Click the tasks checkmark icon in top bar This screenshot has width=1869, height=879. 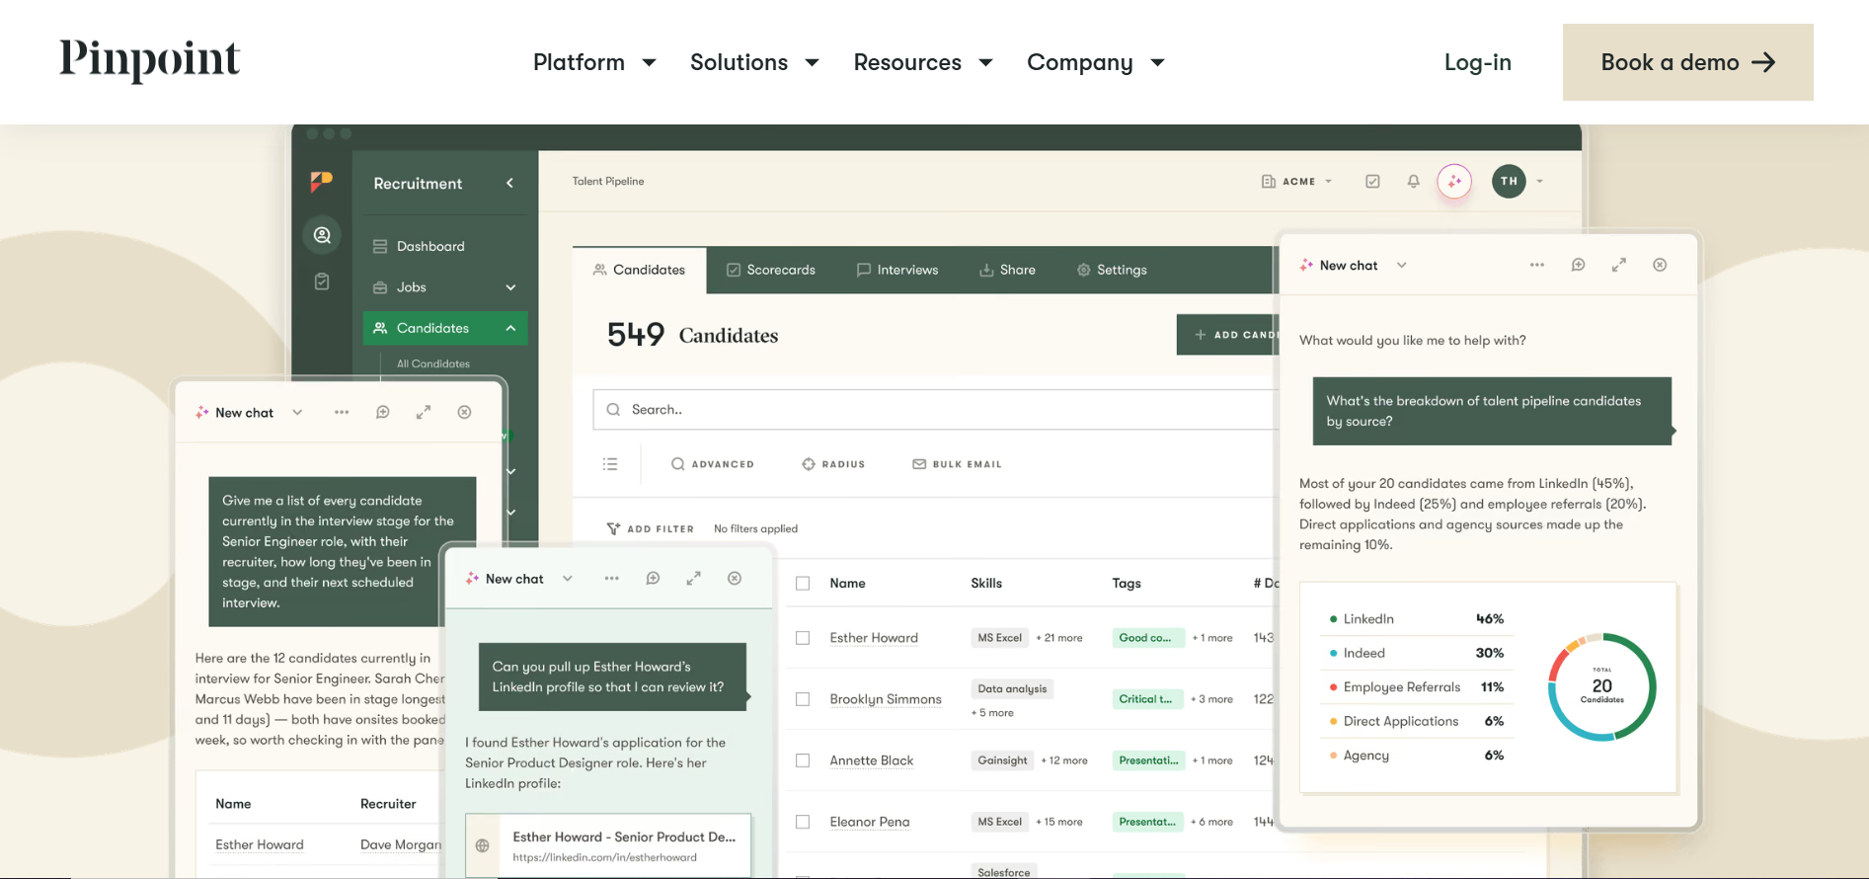pyautogui.click(x=1372, y=182)
